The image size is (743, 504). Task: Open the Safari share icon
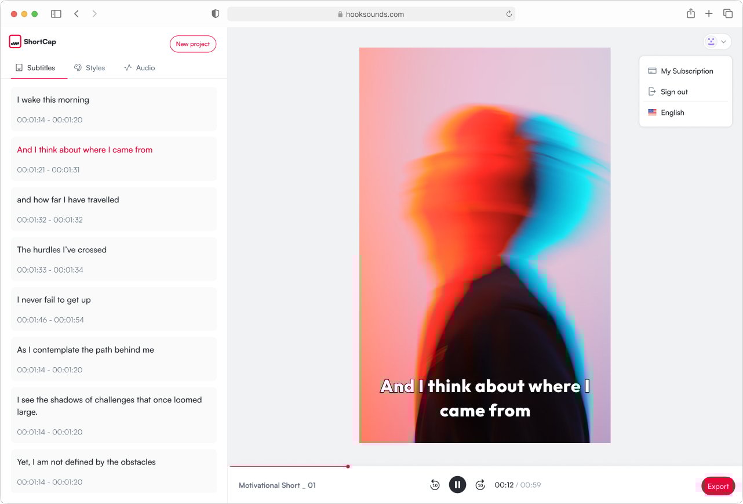coord(691,13)
